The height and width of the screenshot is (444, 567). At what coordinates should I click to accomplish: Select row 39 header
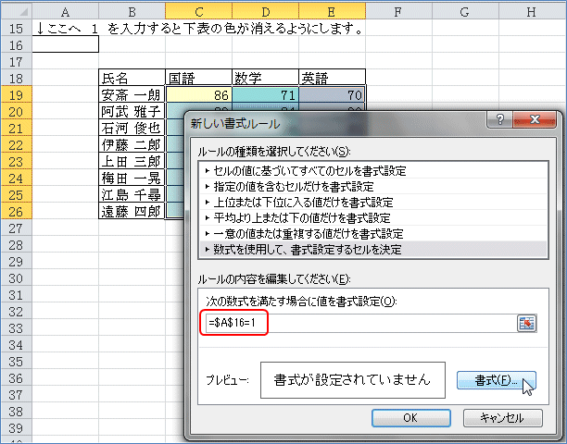coord(17,427)
